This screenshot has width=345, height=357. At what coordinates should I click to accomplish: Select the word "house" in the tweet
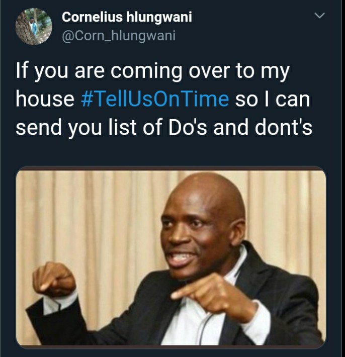tap(45, 99)
